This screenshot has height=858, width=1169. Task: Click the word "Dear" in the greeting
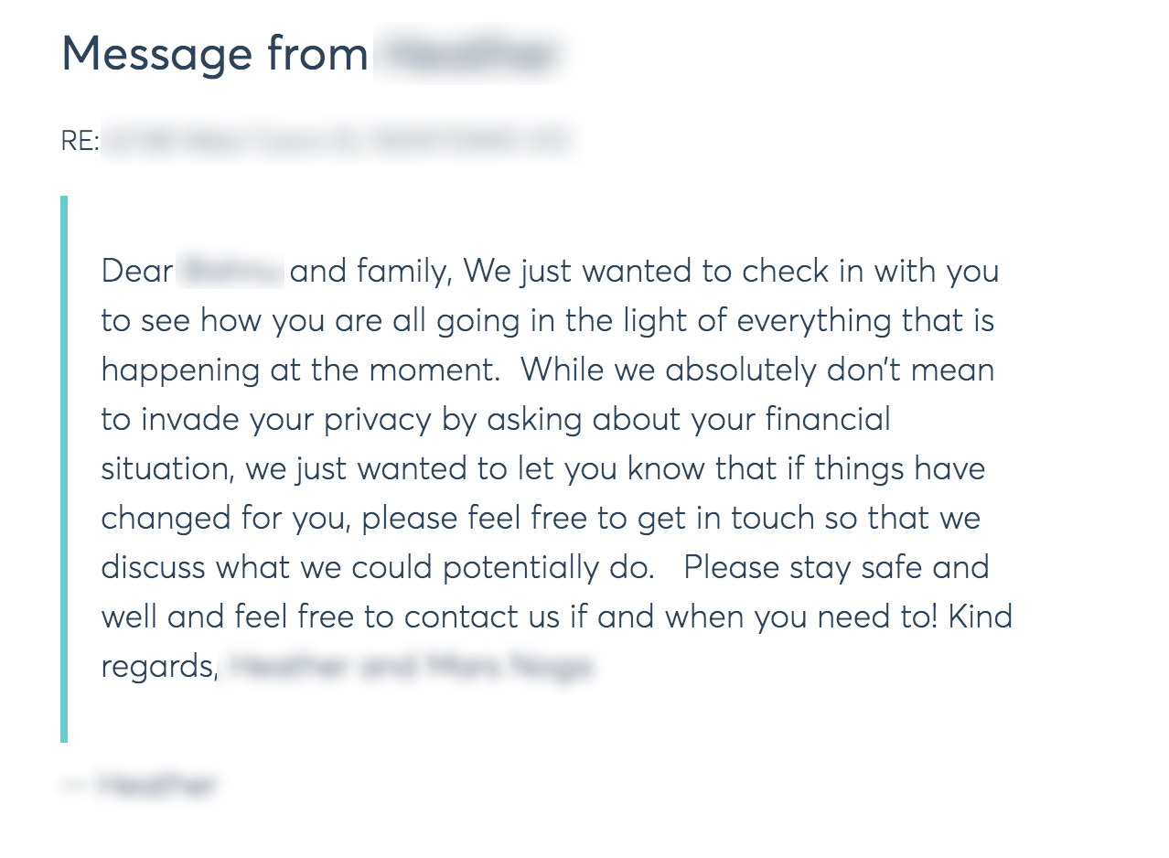137,272
